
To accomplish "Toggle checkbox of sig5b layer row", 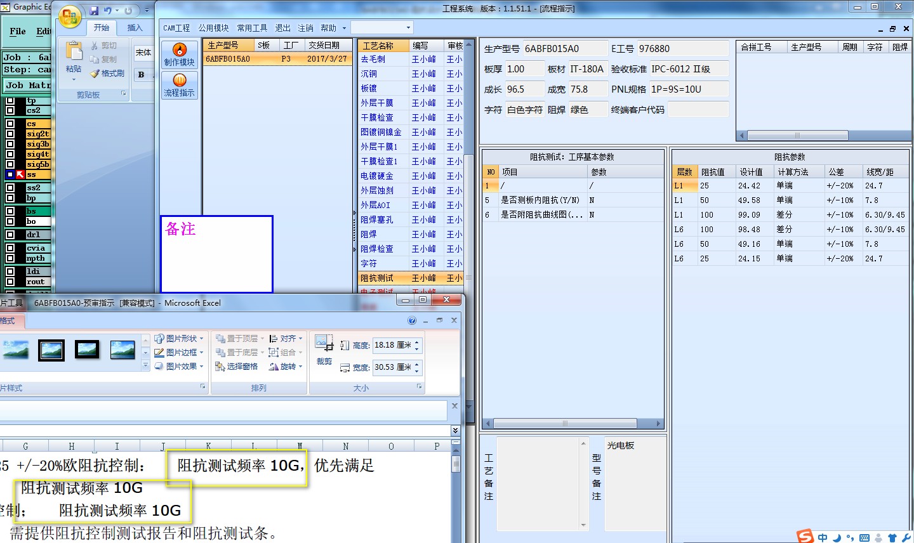I will click(10, 164).
